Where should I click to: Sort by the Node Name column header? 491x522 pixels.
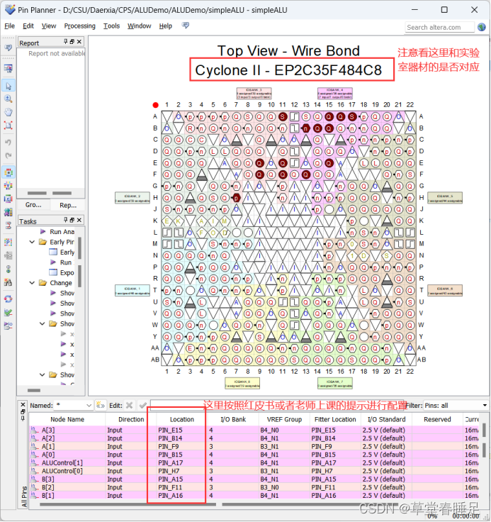point(67,419)
